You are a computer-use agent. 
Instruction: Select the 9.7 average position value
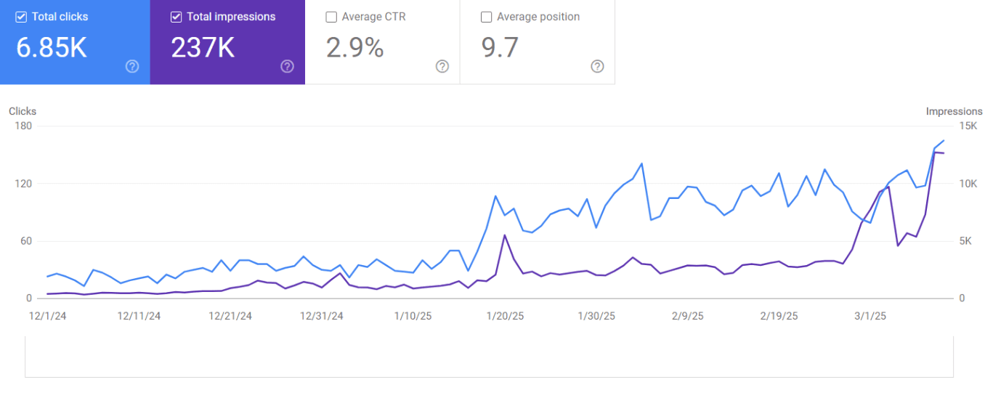pos(500,48)
